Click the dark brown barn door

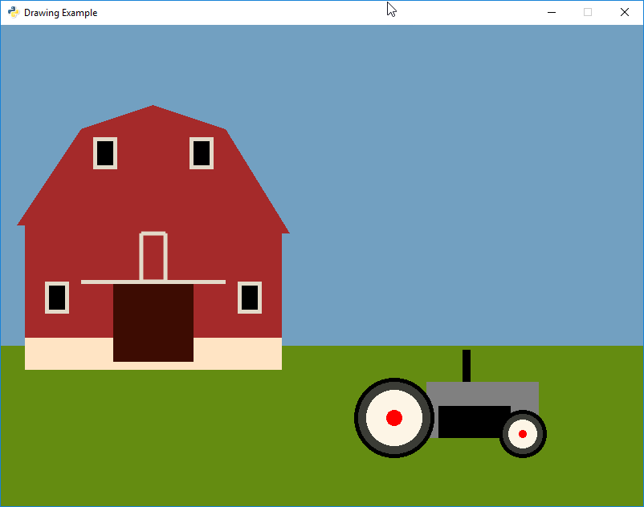[x=153, y=322]
